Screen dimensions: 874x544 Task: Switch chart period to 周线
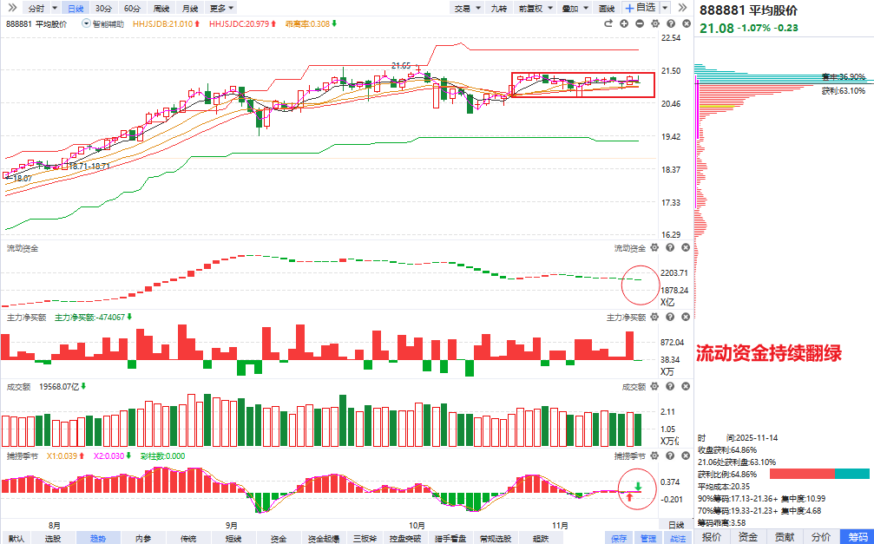161,8
